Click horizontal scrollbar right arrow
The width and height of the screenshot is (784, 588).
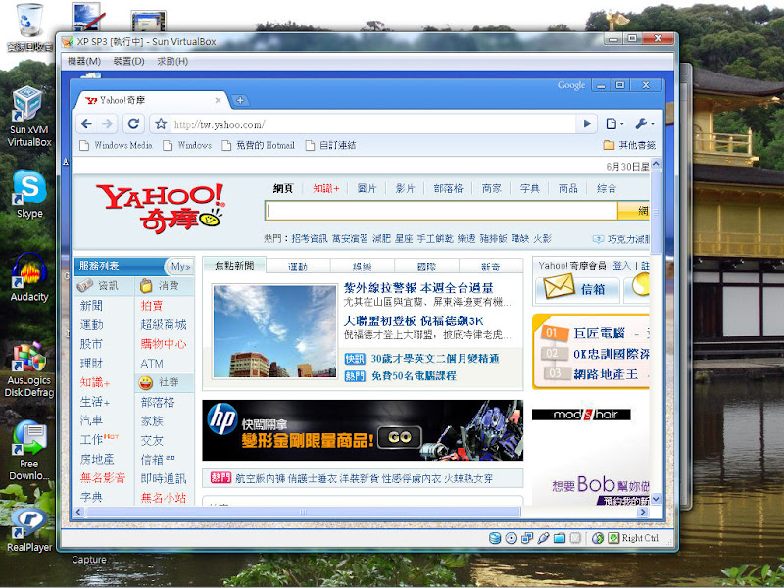pos(644,512)
